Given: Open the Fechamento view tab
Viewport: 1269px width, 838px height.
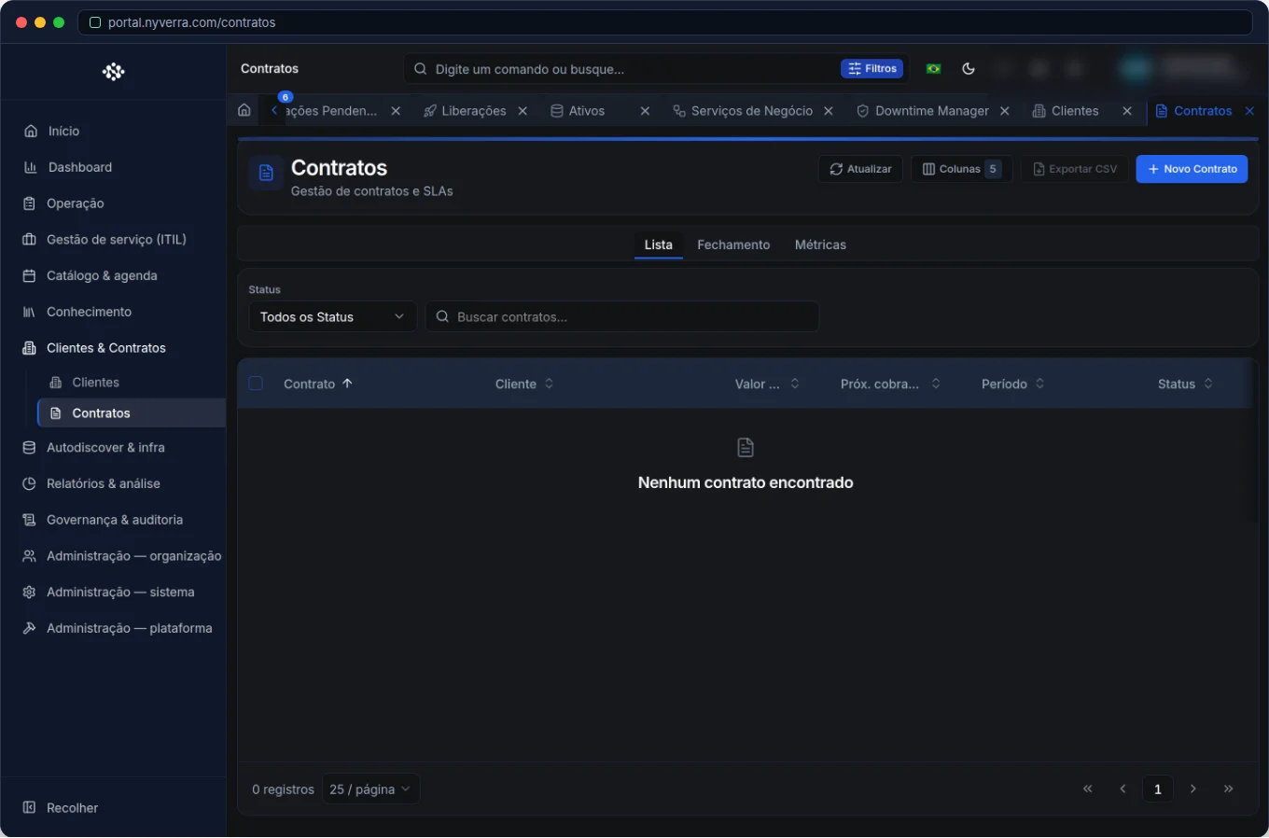Looking at the screenshot, I should click(x=733, y=244).
